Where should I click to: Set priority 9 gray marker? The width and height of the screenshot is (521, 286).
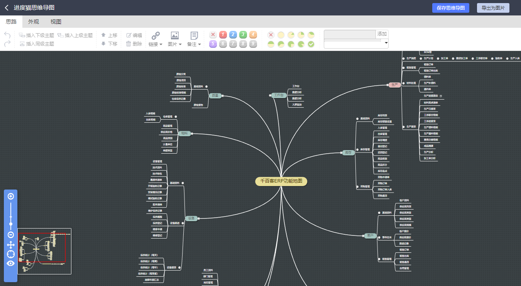253,44
